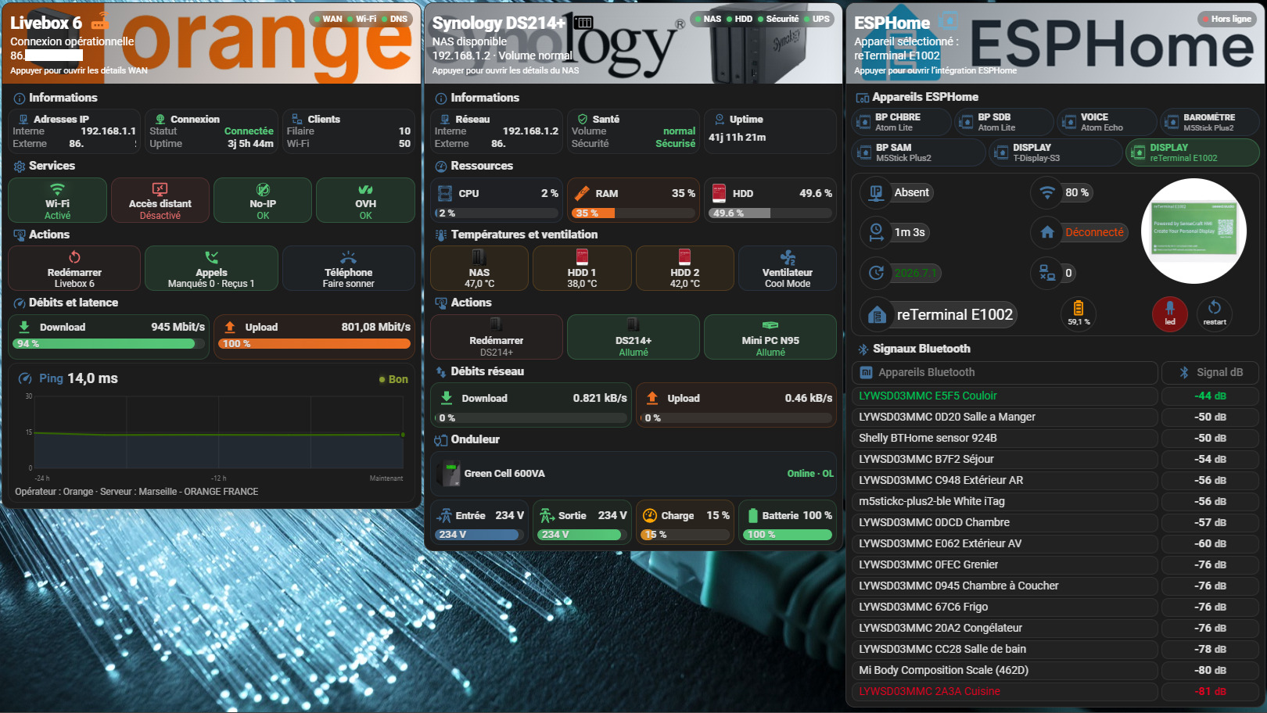1267x713 pixels.
Task: Click the CPU chip icon in Ressources
Action: [x=445, y=193]
